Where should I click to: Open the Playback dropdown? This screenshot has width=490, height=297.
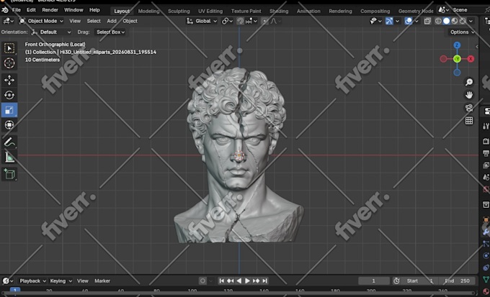[32, 280]
